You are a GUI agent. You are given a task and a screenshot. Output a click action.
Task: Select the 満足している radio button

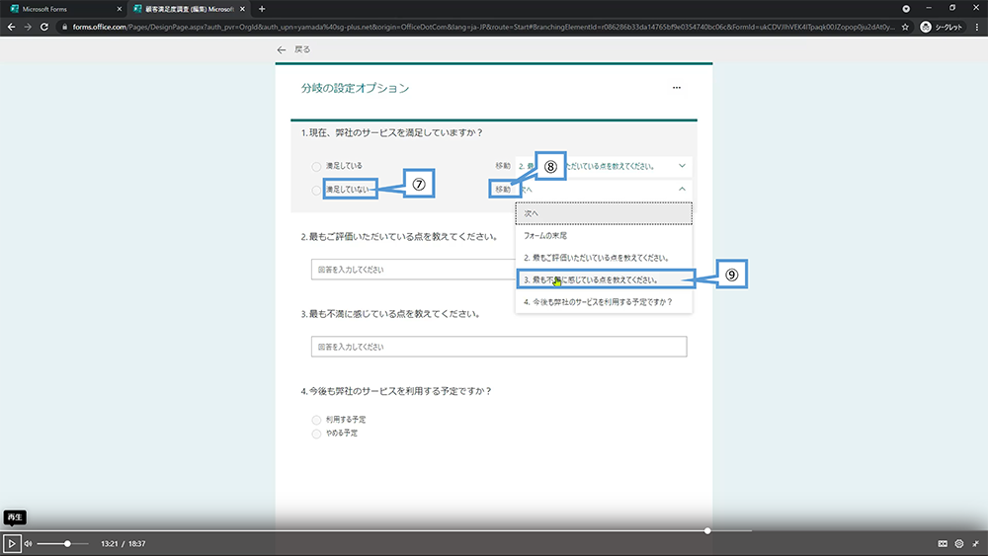point(316,167)
